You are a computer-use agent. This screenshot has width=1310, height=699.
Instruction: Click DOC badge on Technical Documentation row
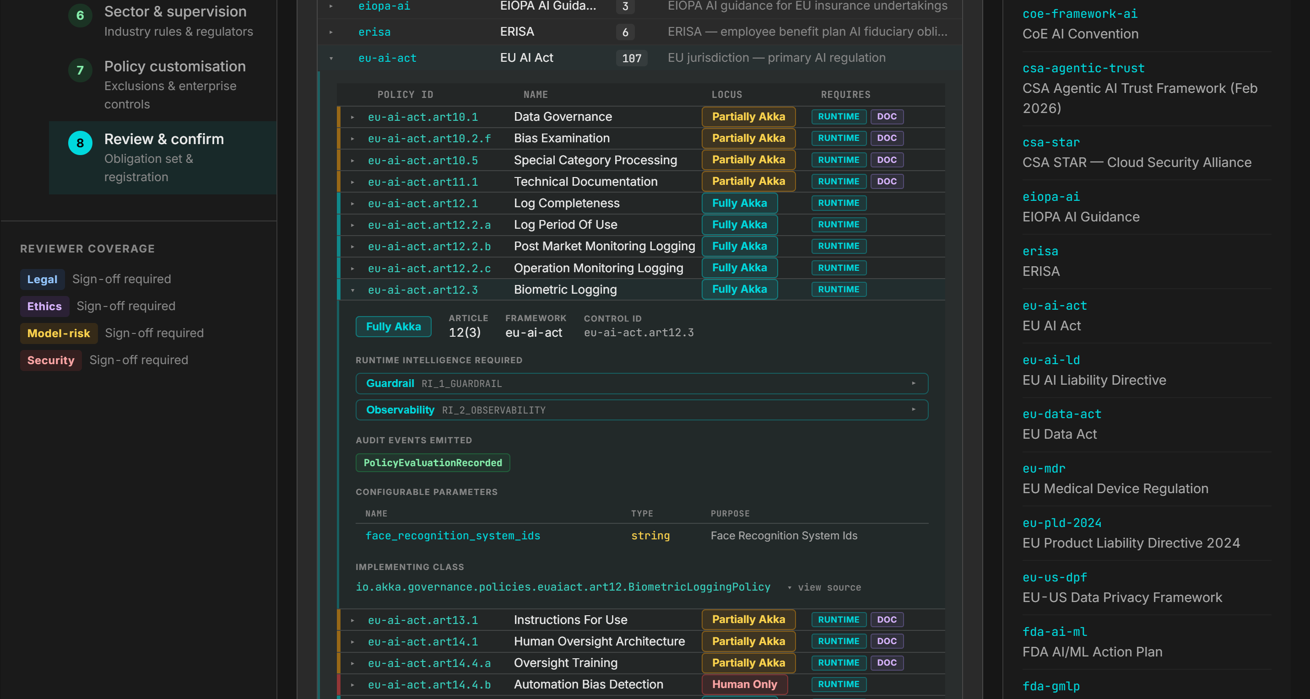tap(887, 182)
